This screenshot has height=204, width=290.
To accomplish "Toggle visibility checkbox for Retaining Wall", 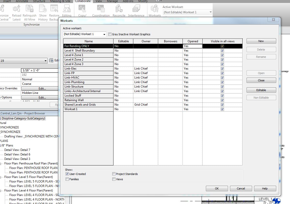I will (222, 100).
